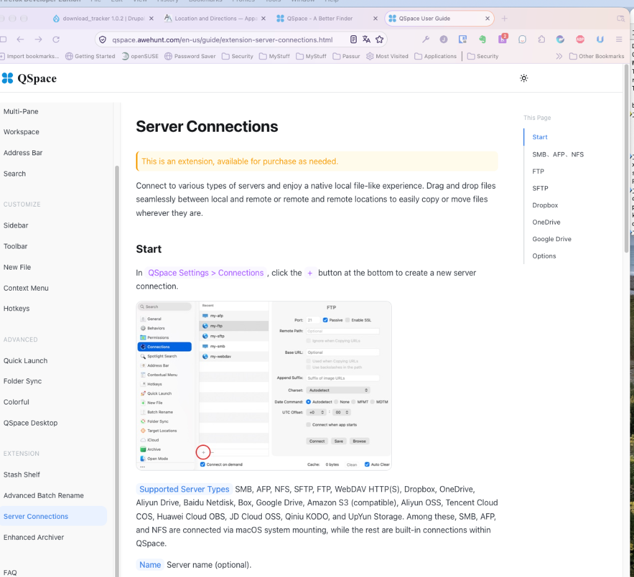Screen dimensions: 634x577
Task: Jump to Dropbox section in This Page
Action: pos(545,205)
